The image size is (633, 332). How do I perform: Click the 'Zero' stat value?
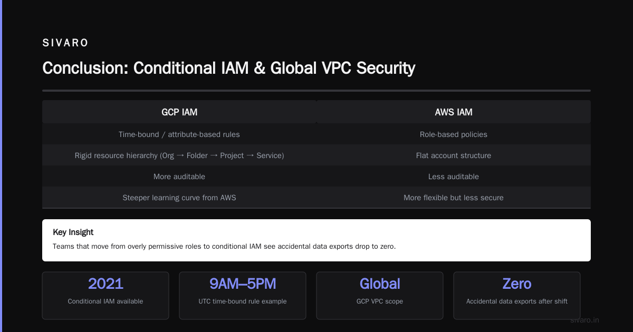517,284
